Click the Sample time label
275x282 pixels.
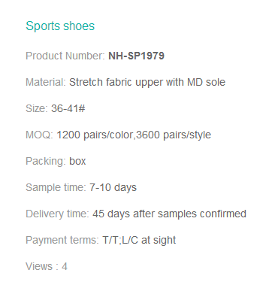(x=56, y=187)
